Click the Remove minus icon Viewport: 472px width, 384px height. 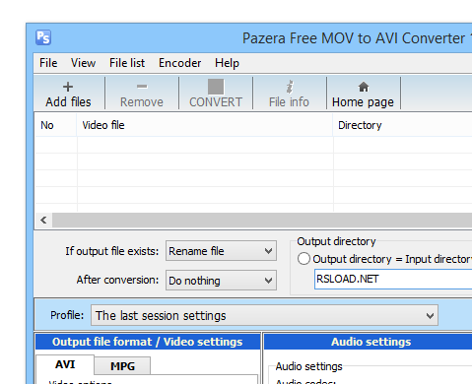click(142, 87)
